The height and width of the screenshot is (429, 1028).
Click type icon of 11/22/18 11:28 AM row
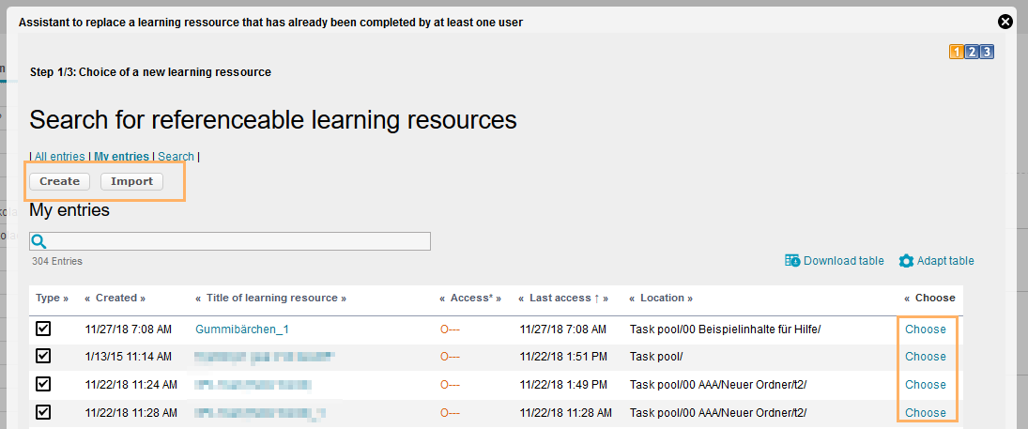43,412
